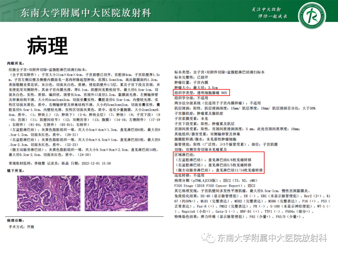Viewport: 338px width, 253px height.
Task: Click the line with 淋巴结6/6枚见癌转移
Action: tap(213, 160)
